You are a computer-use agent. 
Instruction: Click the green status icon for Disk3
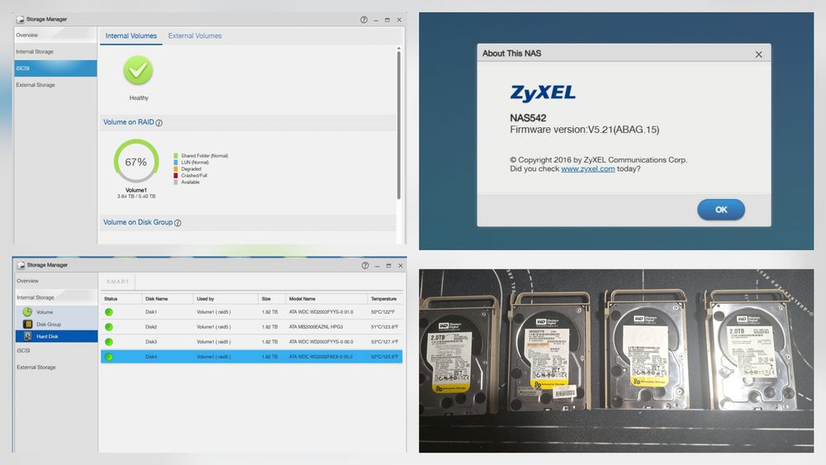coord(109,342)
